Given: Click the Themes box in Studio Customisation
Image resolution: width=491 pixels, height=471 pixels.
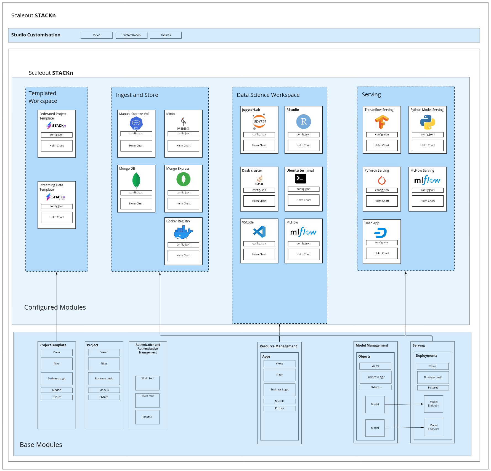Looking at the screenshot, I should click(x=166, y=35).
